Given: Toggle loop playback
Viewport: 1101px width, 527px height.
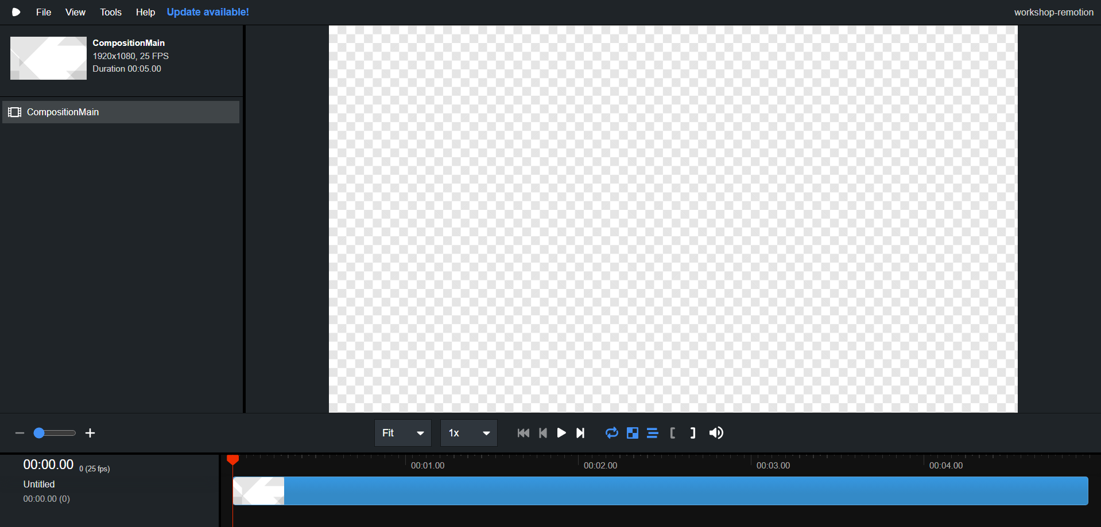Looking at the screenshot, I should [x=612, y=433].
